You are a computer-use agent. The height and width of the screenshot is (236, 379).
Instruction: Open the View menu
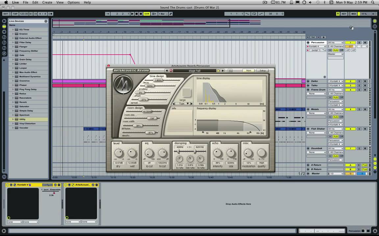(x=60, y=2)
